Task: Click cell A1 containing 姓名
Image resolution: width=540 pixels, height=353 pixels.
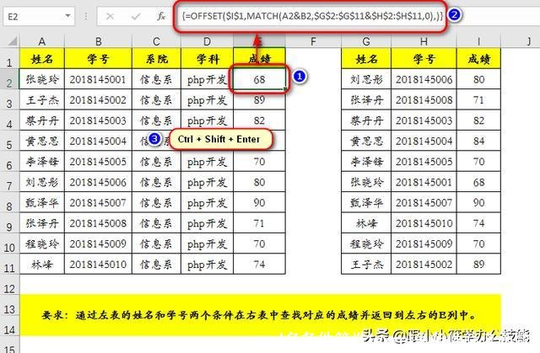Action: 42,58
